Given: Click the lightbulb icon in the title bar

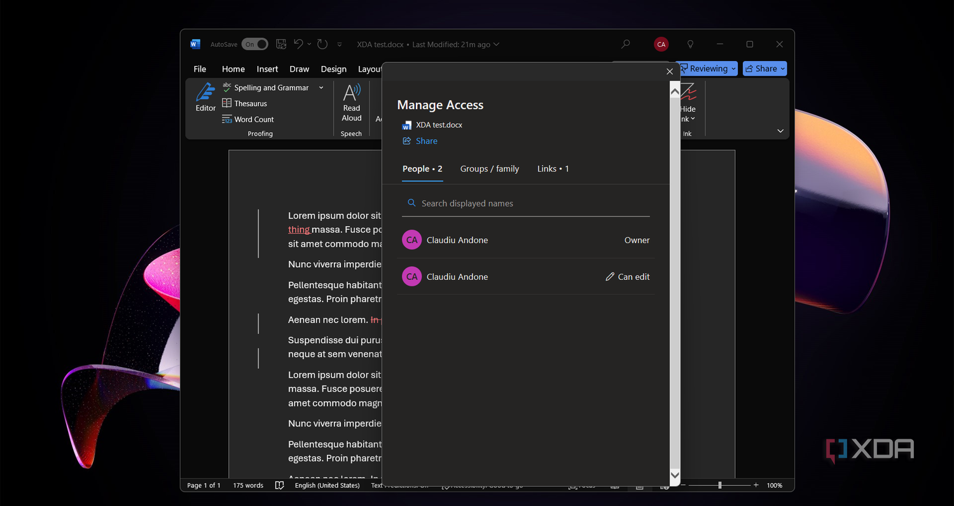Looking at the screenshot, I should click(690, 44).
